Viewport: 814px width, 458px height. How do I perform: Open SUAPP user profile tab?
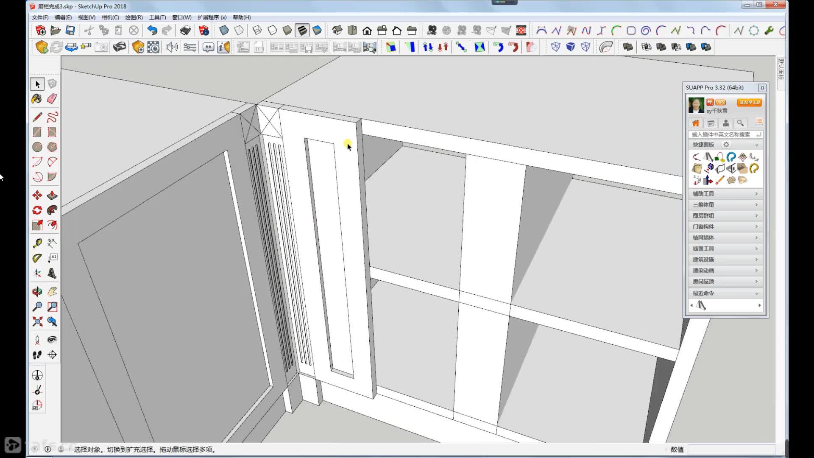pyautogui.click(x=726, y=123)
